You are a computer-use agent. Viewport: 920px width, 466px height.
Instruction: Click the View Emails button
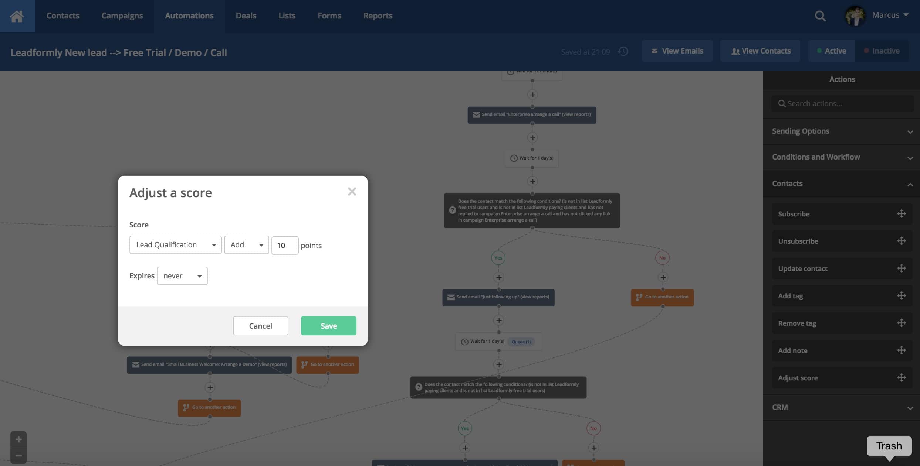[677, 51]
